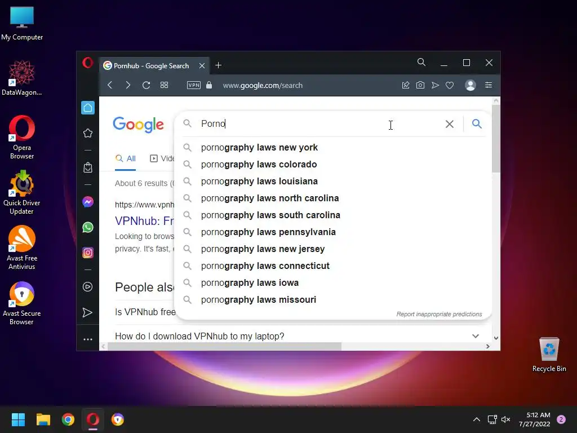577x433 pixels.
Task: Open Instagram in sidebar
Action: 87,253
